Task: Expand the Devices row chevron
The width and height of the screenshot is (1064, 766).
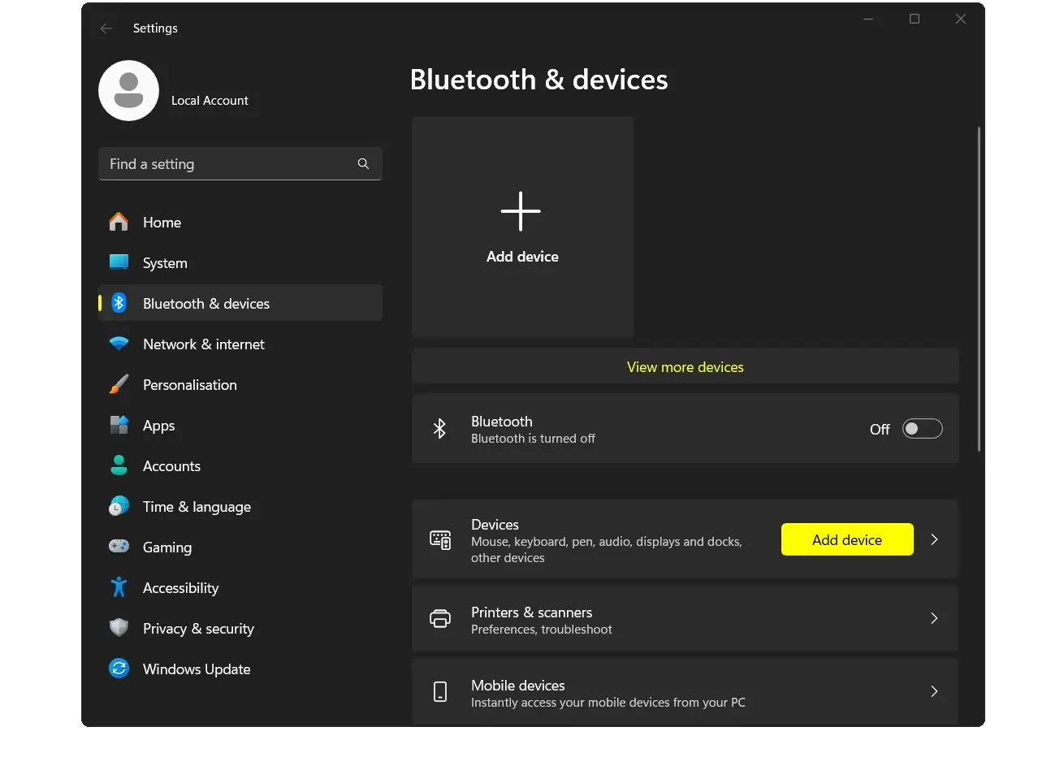Action: tap(934, 539)
